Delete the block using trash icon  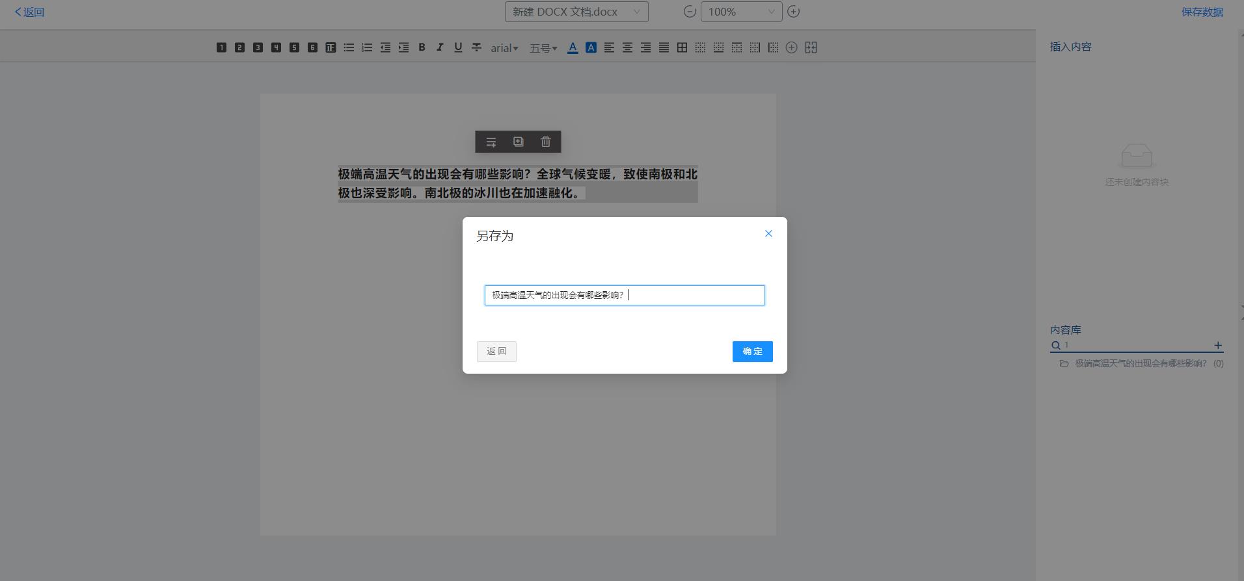click(x=546, y=142)
